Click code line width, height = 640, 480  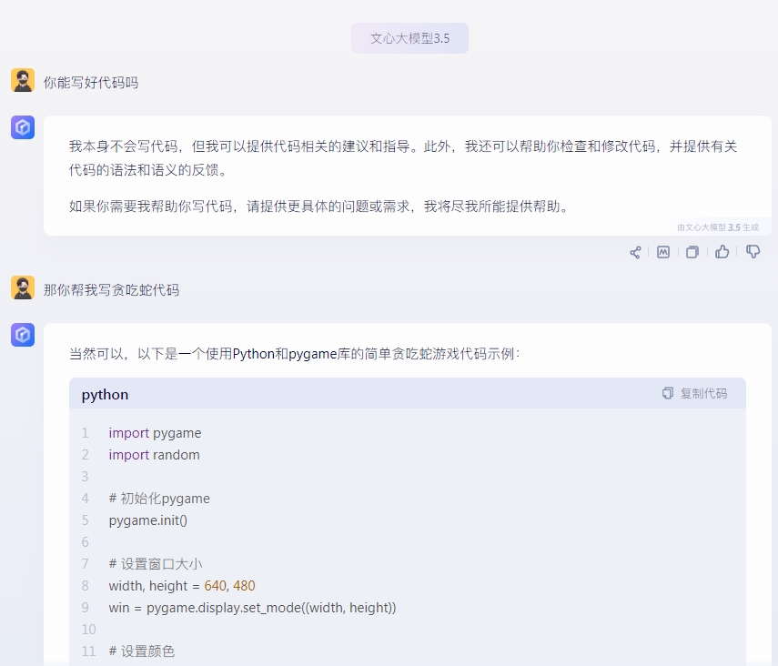(182, 586)
